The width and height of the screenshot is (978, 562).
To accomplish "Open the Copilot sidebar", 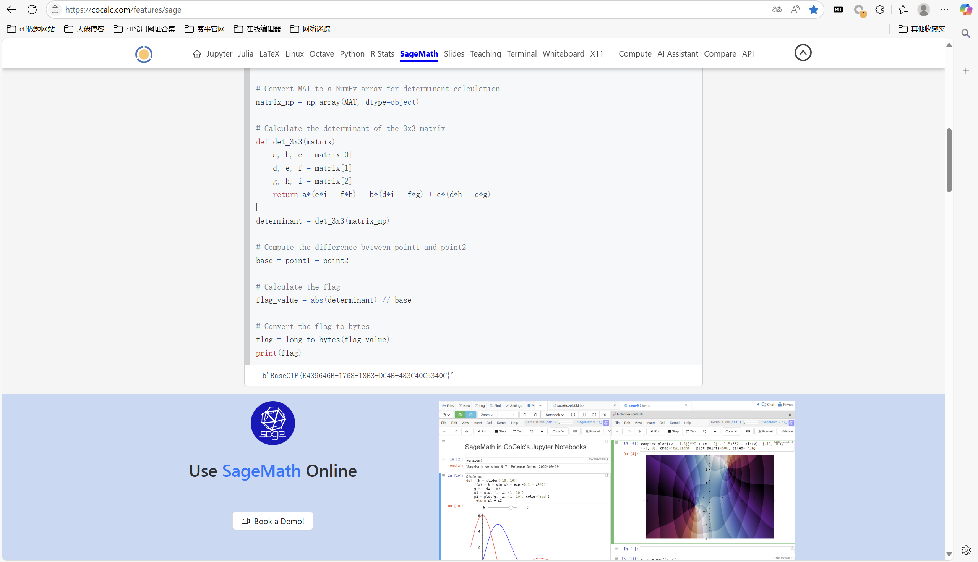I will (966, 10).
